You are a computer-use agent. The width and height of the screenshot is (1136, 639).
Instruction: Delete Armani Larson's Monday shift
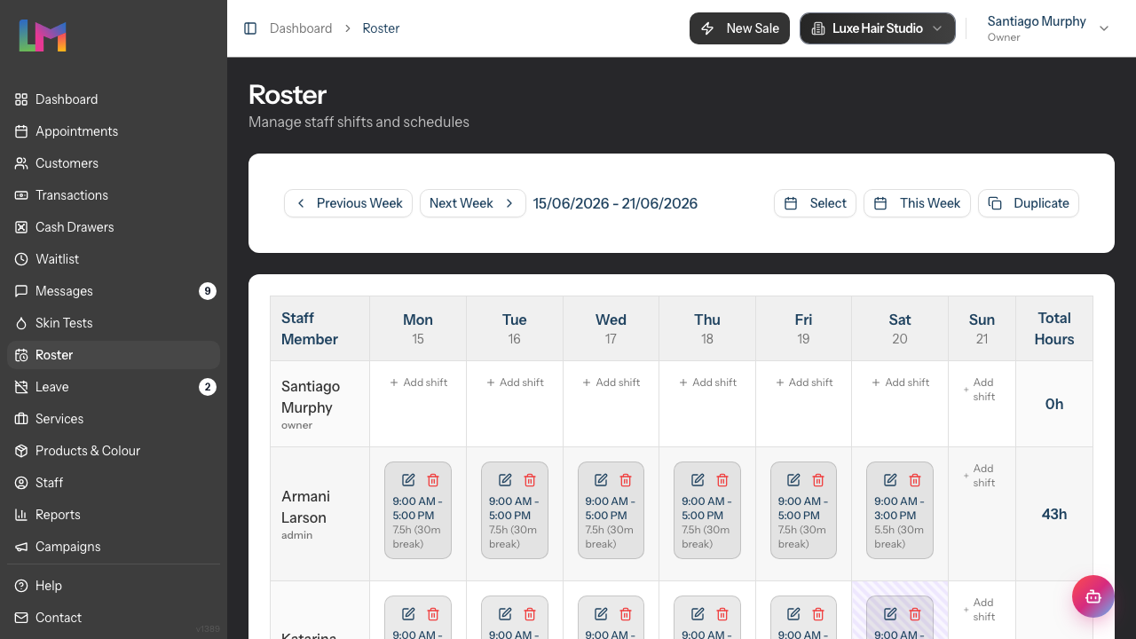[433, 480]
